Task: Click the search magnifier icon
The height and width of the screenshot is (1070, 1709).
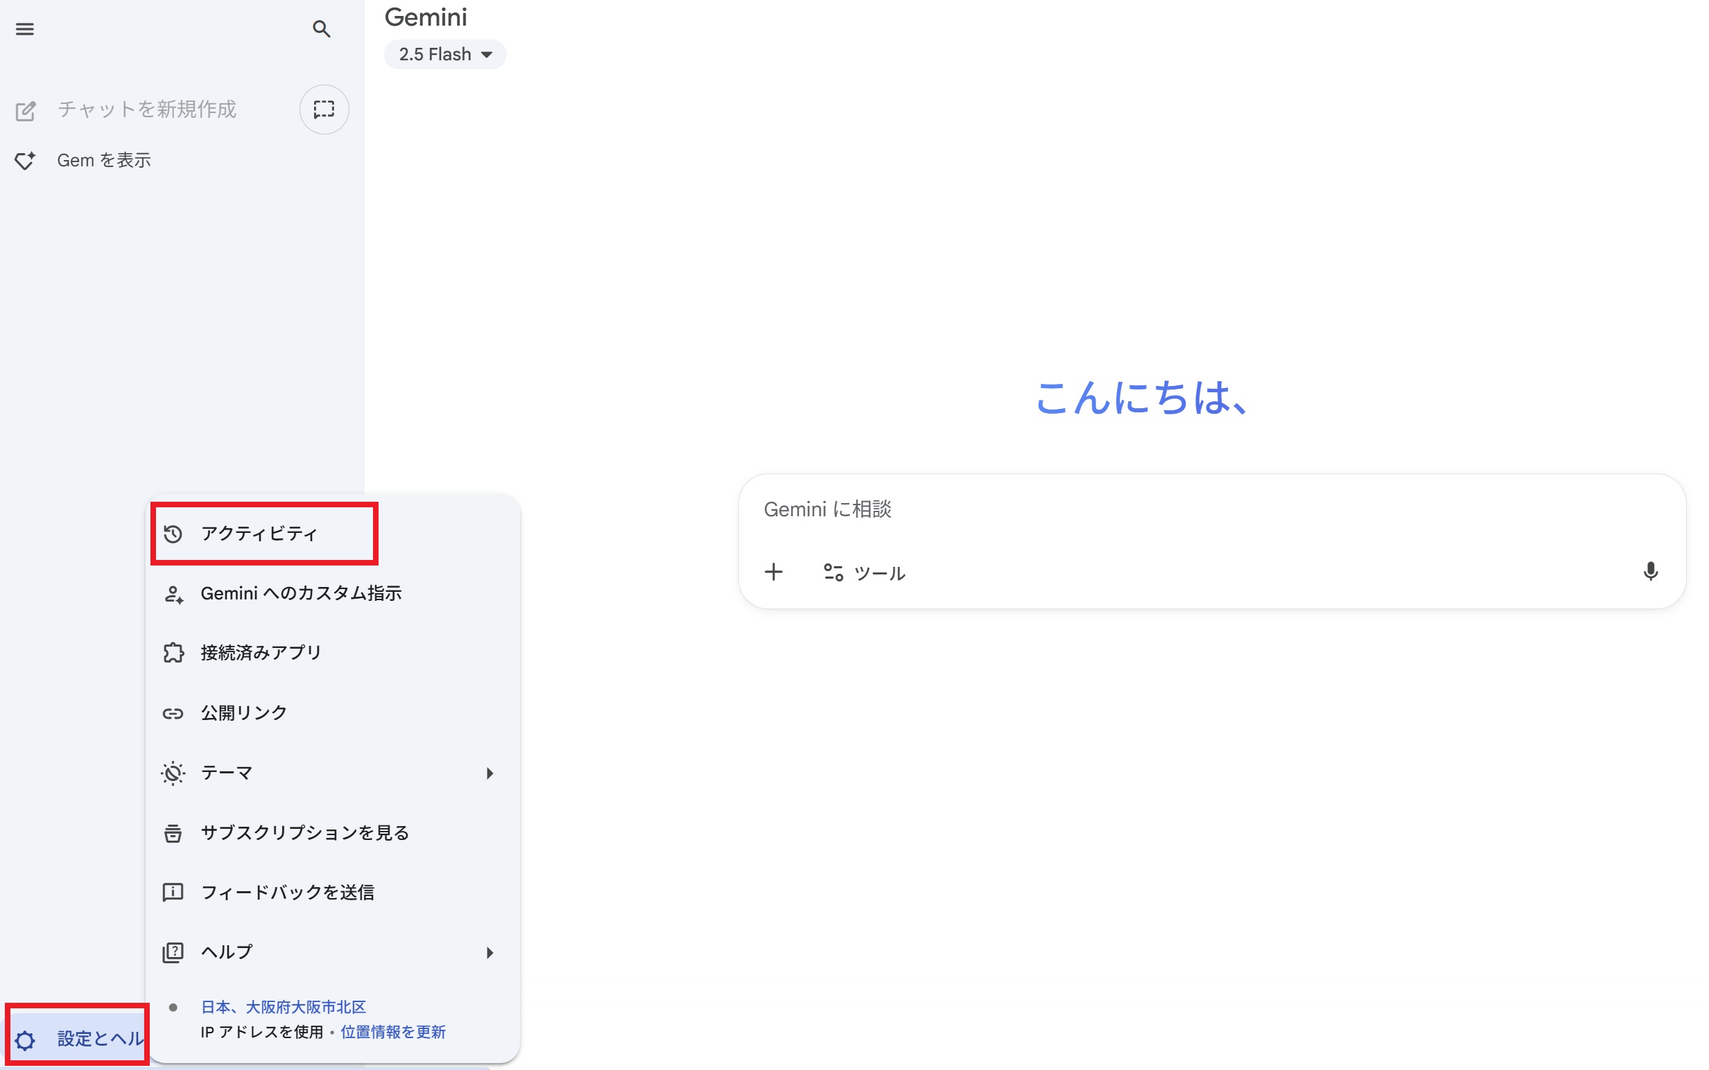Action: (x=322, y=29)
